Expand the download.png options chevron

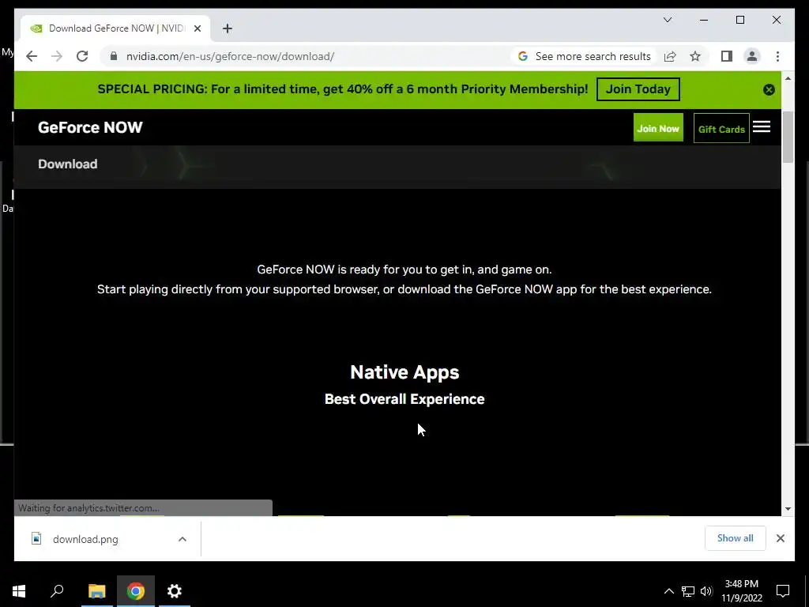pos(182,539)
